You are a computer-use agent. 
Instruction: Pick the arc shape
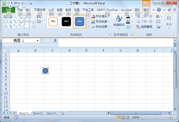15,26
